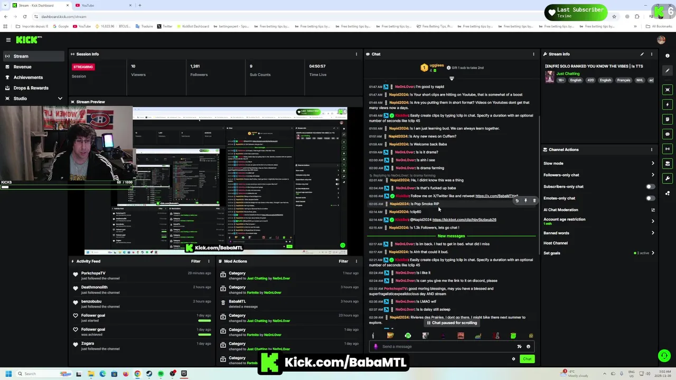This screenshot has height=380, width=676.
Task: Open the user avatar menu
Action: point(661,40)
